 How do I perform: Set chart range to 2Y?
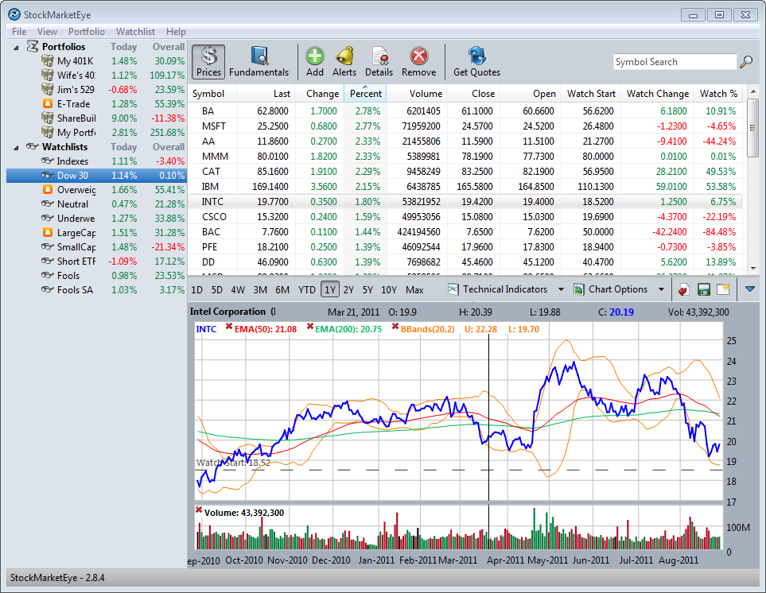click(x=348, y=290)
